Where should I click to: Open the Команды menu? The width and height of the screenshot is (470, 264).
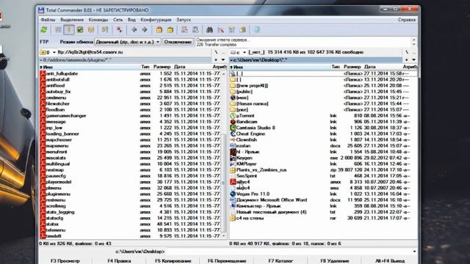tap(98, 20)
